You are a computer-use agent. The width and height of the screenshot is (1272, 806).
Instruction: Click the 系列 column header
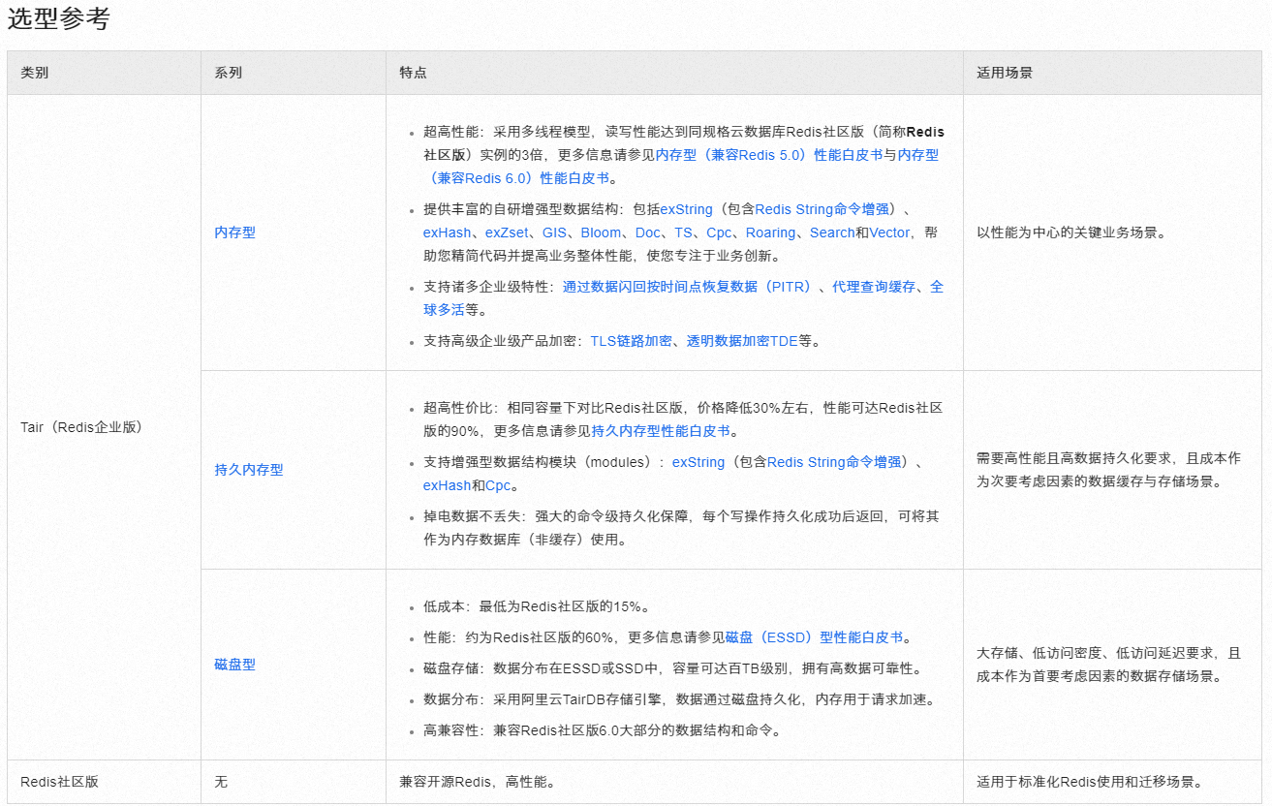(x=229, y=73)
